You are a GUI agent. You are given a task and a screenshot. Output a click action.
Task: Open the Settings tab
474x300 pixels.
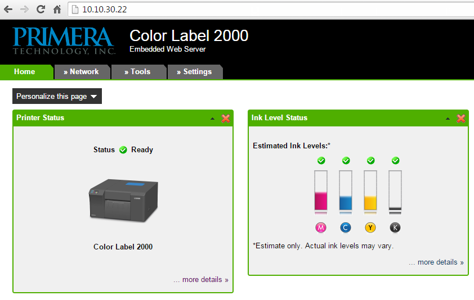coord(195,72)
